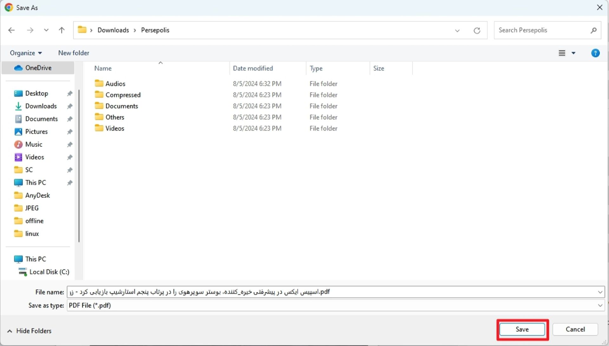Select the Videos folder in file list
Viewport: 609px width, 346px height.
(115, 128)
